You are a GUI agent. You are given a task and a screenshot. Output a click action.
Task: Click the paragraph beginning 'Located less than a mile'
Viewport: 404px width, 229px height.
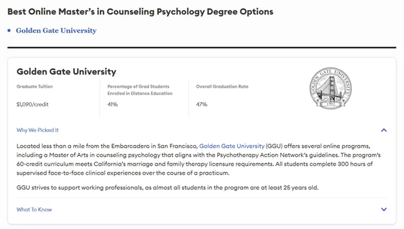(x=197, y=160)
